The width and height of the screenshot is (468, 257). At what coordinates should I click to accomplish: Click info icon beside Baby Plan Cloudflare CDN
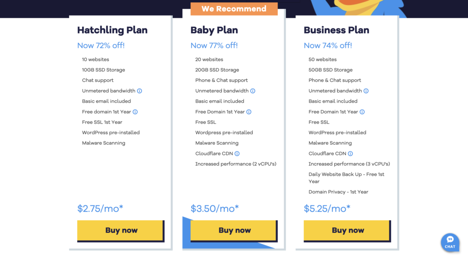[237, 153]
